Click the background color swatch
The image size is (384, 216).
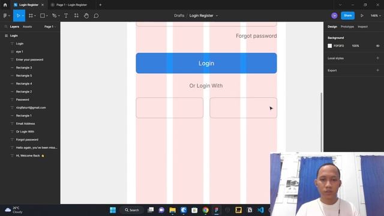329,46
